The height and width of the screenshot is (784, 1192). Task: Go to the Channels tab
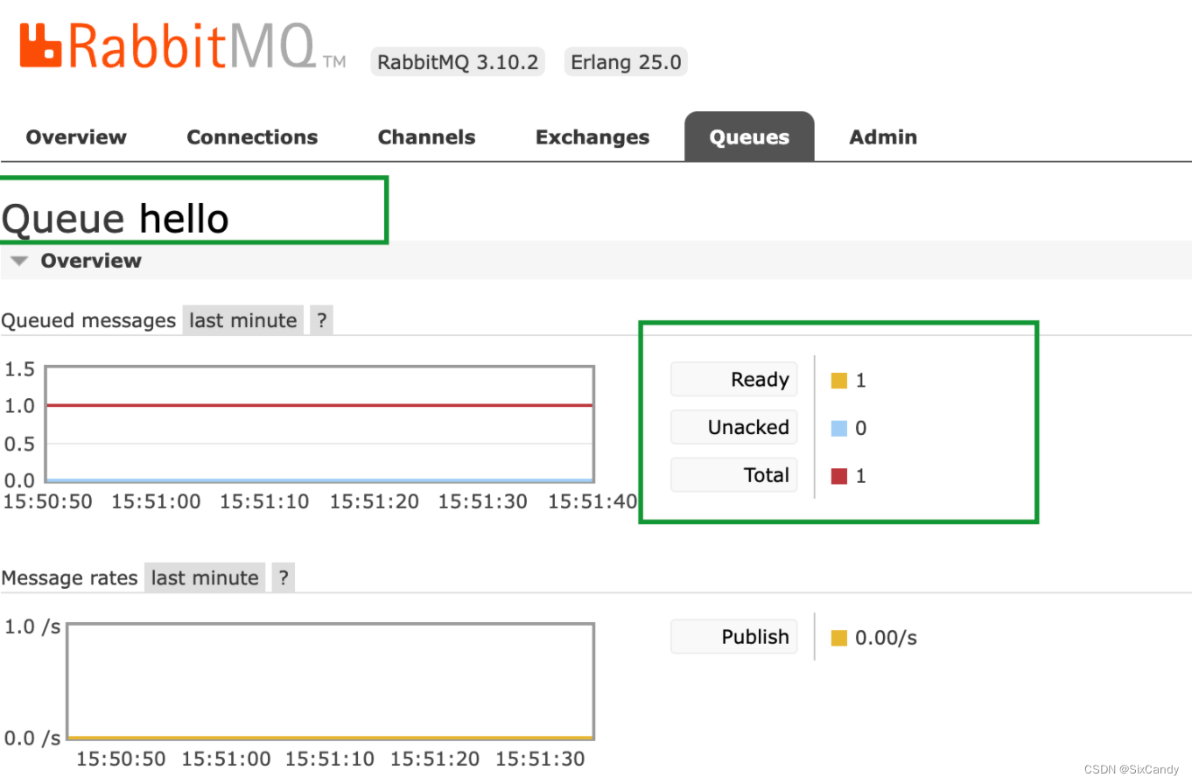pos(426,137)
